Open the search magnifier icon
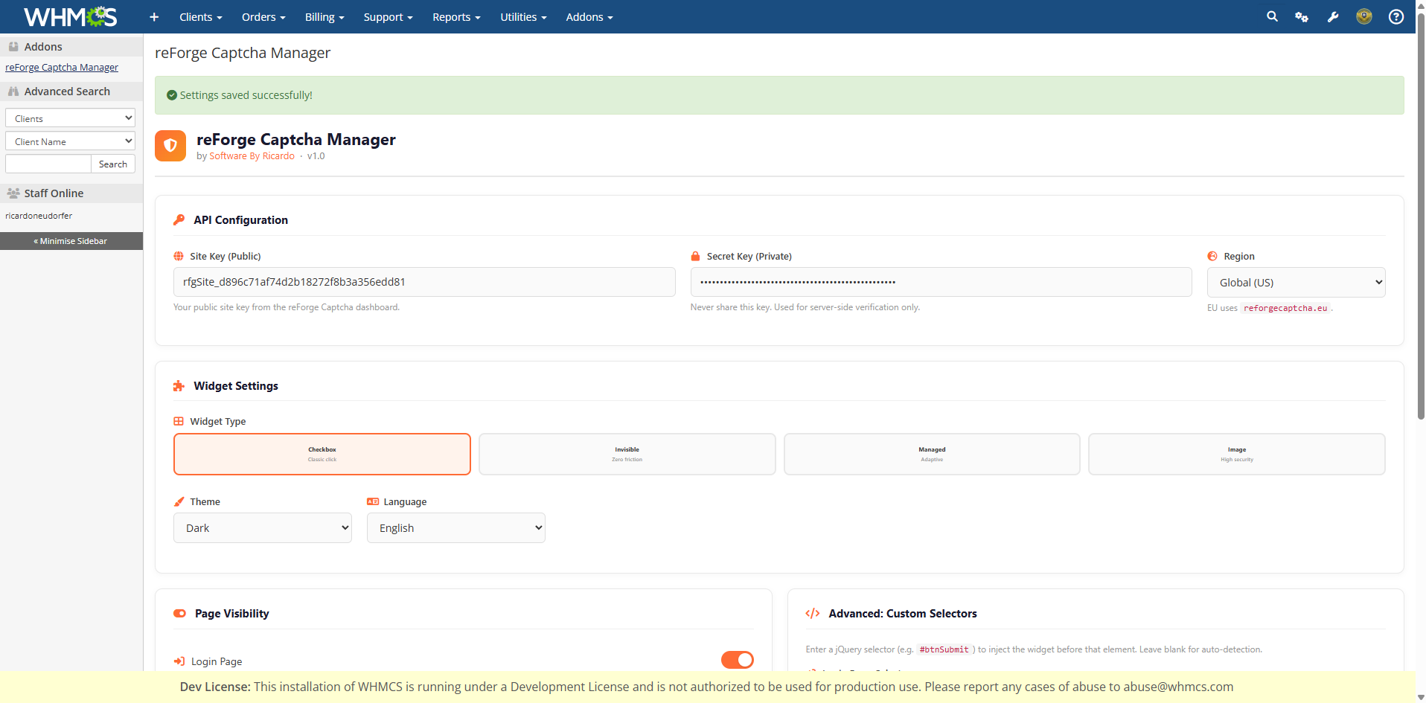The image size is (1426, 703). [x=1272, y=16]
